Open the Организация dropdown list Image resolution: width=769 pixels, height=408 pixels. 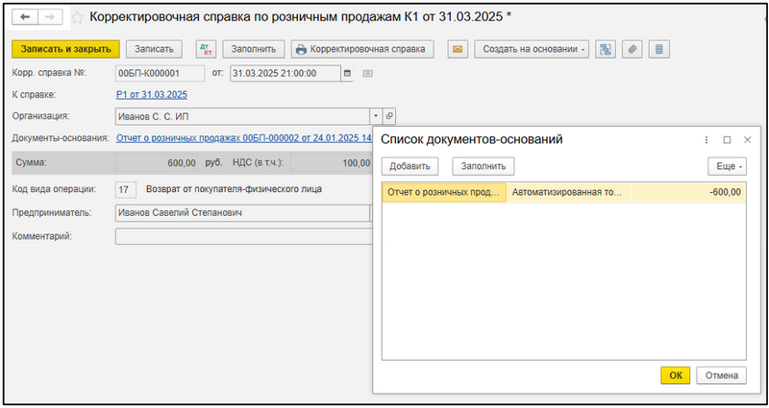point(375,116)
